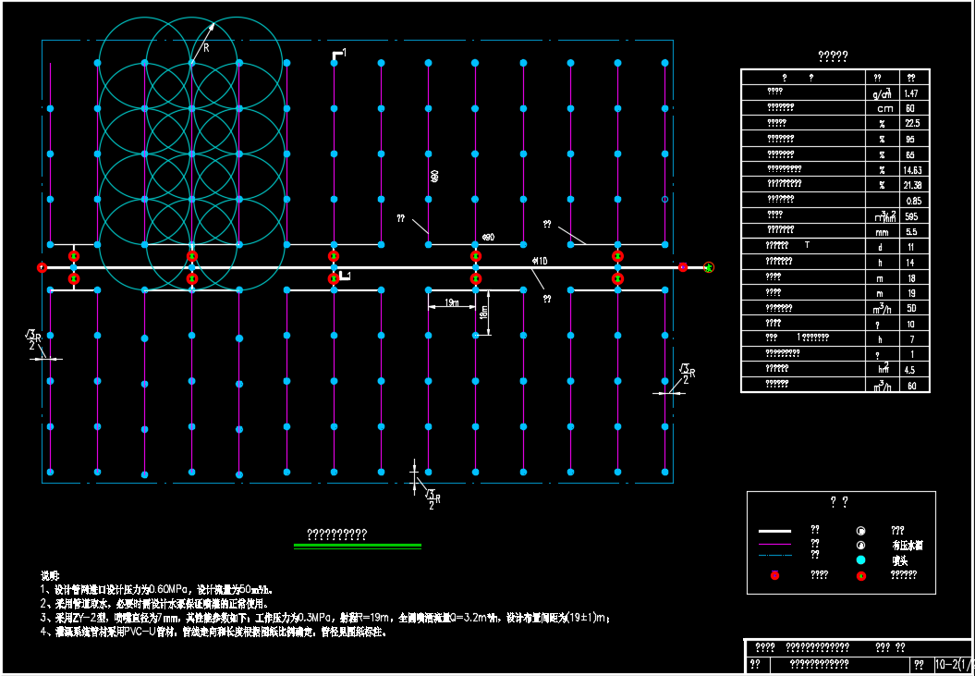This screenshot has height=676, width=975.
Task: Select red valve symbol at legend's bottom-left
Action: 774,575
